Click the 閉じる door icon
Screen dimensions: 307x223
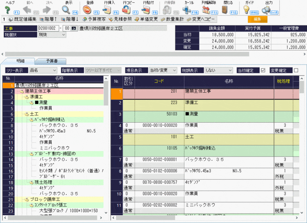pyautogui.click(x=225, y=10)
